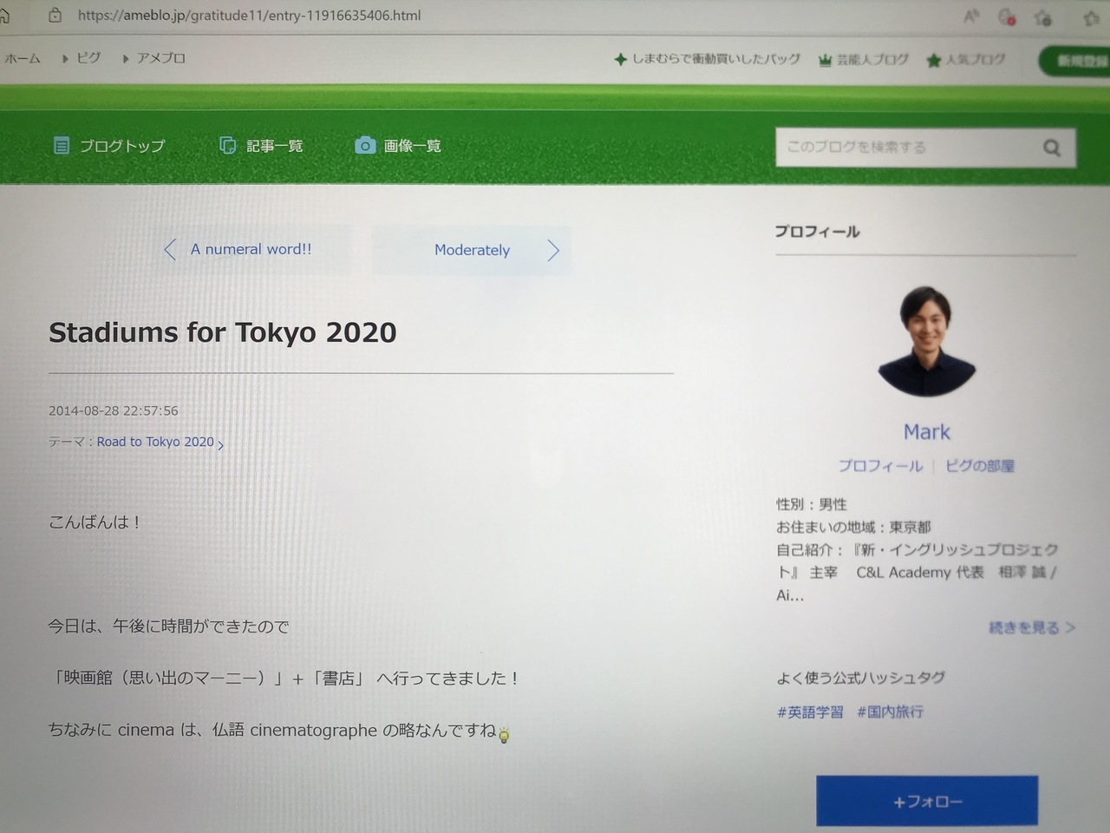Screen dimensions: 1110x833
Task: Expand the Road to Tokyo 2020 theme chevron
Action: (220, 444)
